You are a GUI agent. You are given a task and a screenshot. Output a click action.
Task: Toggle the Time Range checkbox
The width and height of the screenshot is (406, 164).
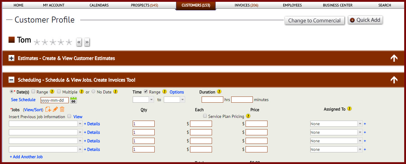tap(146, 91)
